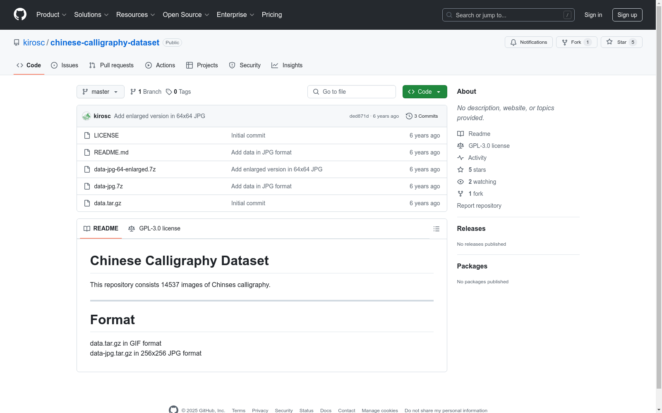Image resolution: width=662 pixels, height=413 pixels.
Task: Click the eye icon beside 2 watching
Action: [461, 182]
